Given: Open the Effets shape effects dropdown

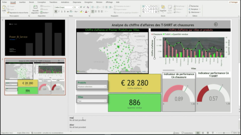Looking at the screenshot, I should tap(177, 12).
